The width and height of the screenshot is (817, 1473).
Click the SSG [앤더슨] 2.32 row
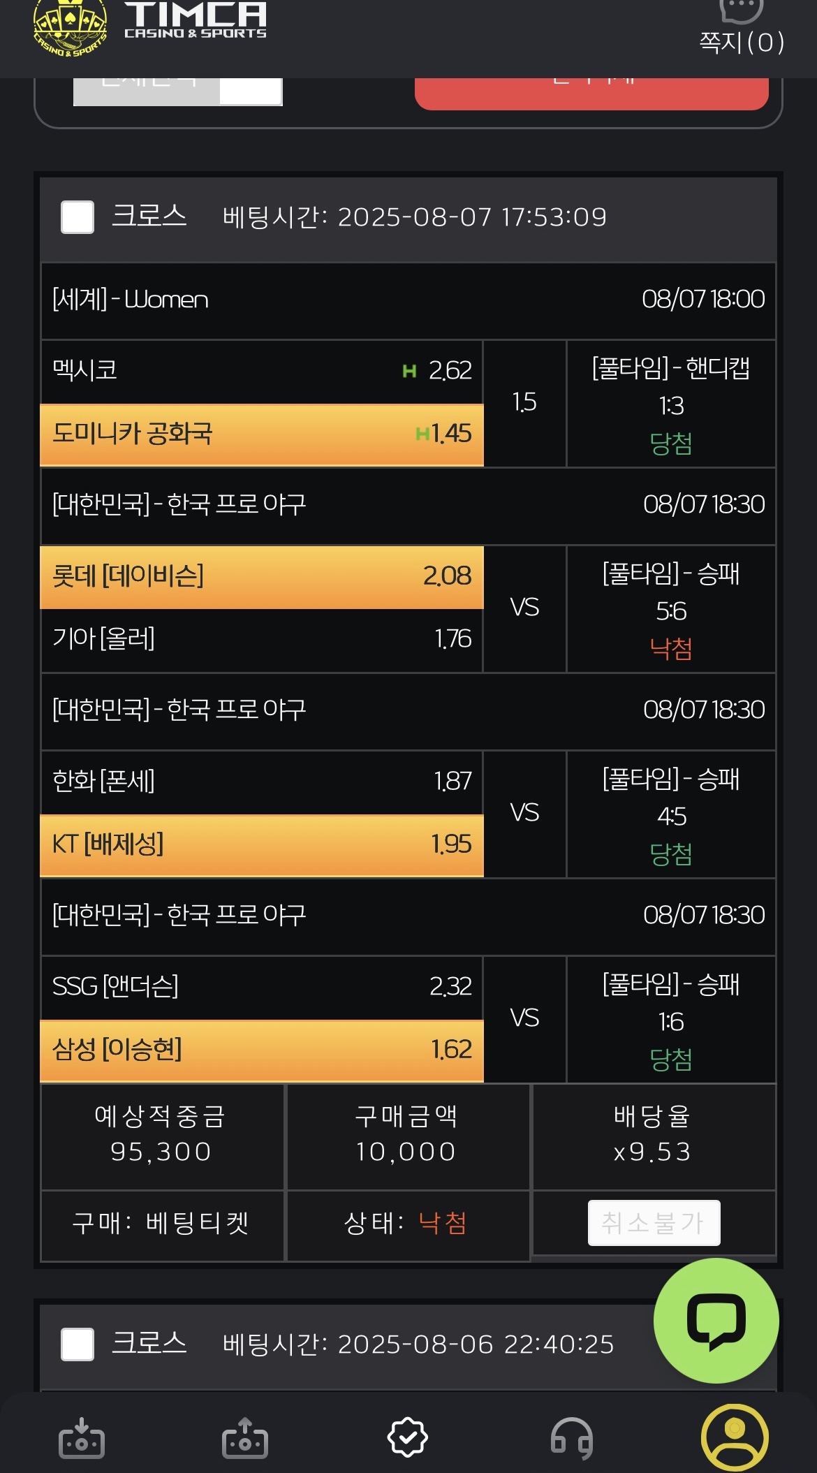262,988
